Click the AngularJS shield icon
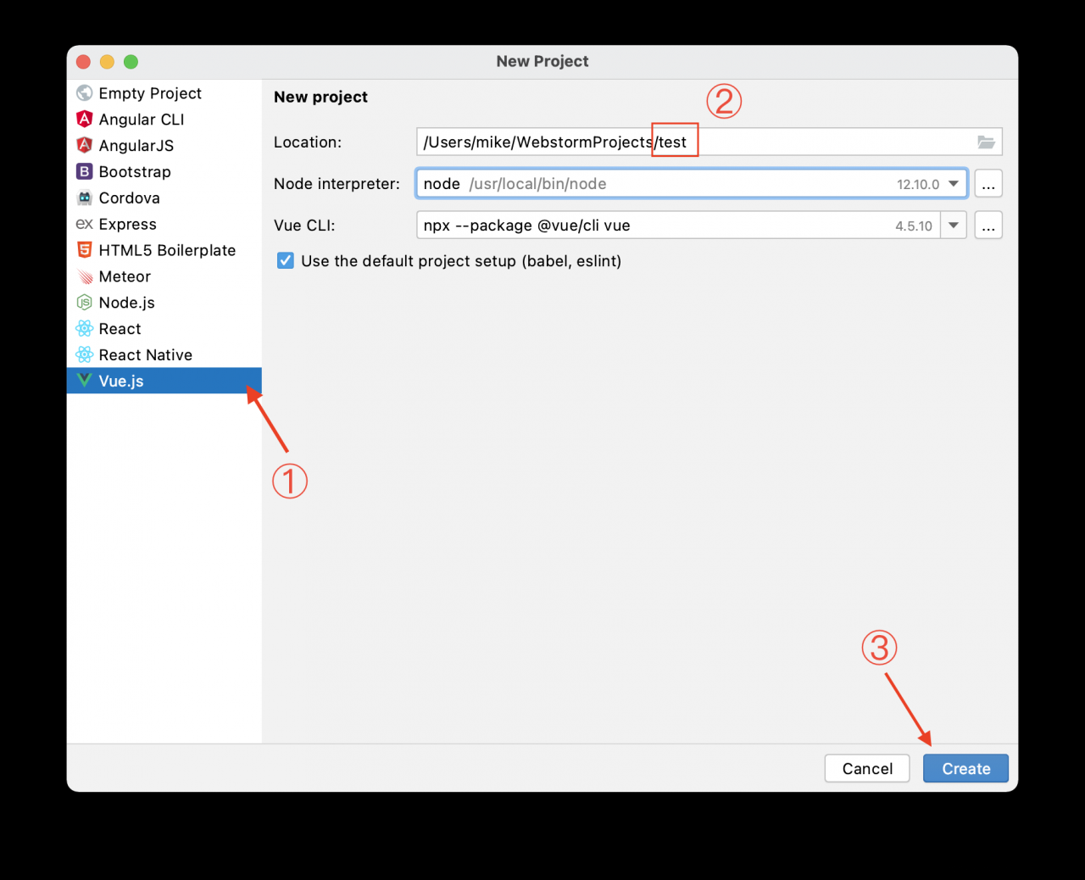The image size is (1085, 880). 84,146
